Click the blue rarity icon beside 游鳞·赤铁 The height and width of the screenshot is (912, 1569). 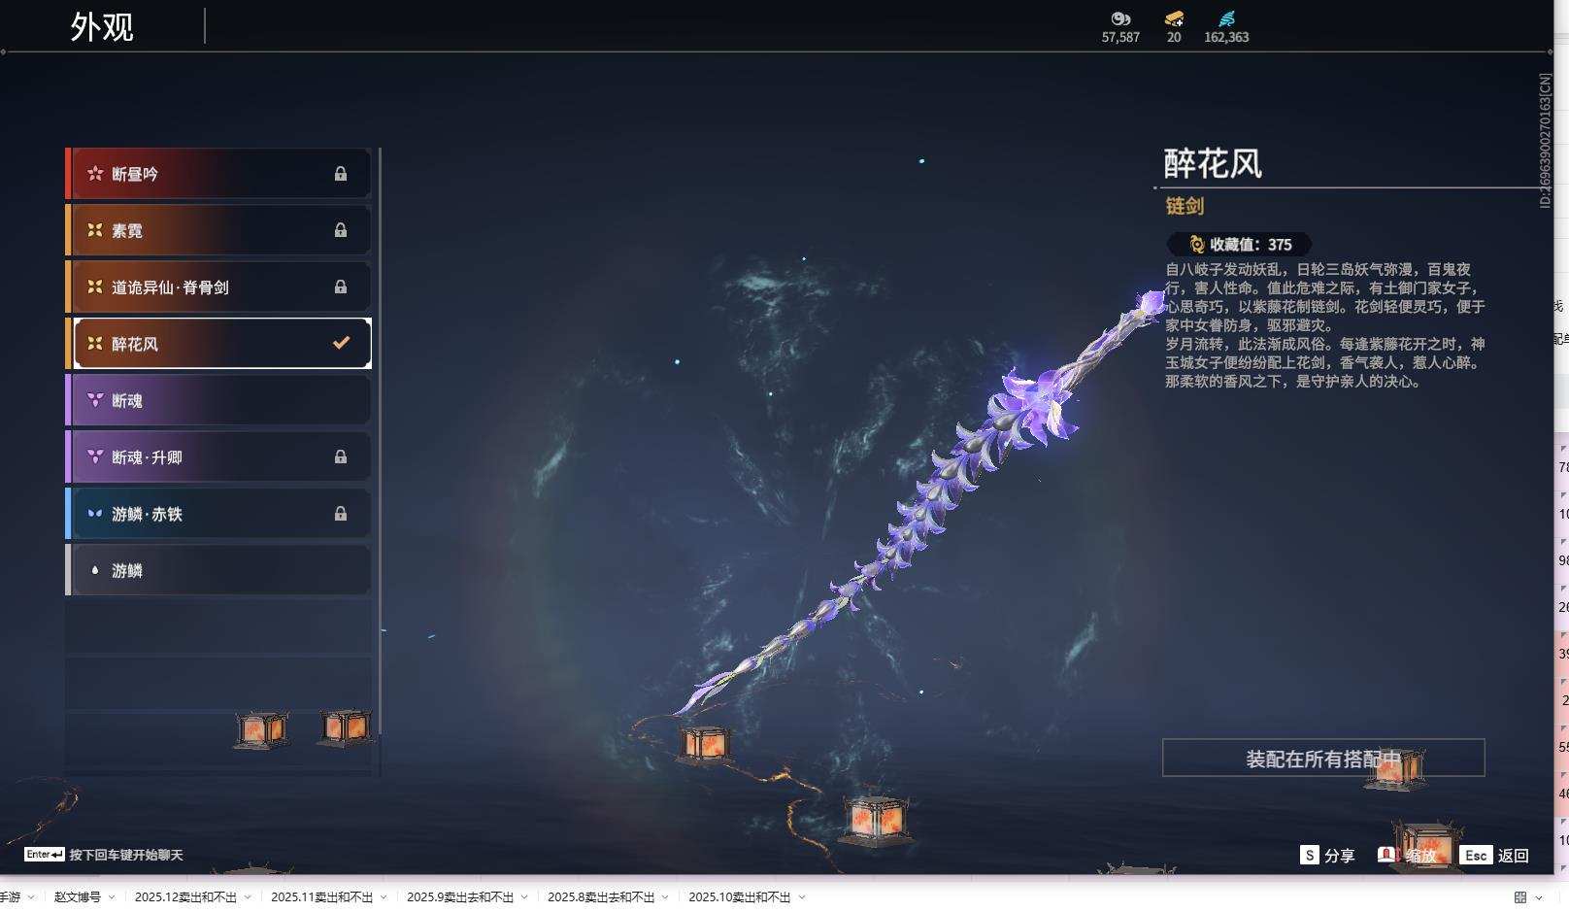(95, 513)
